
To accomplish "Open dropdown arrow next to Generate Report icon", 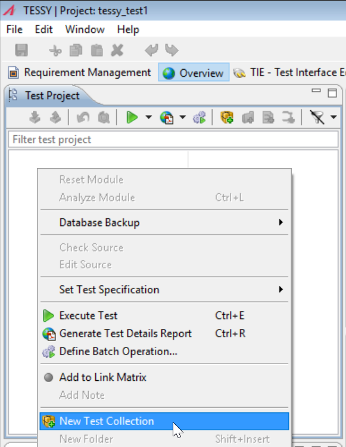I will point(183,117).
